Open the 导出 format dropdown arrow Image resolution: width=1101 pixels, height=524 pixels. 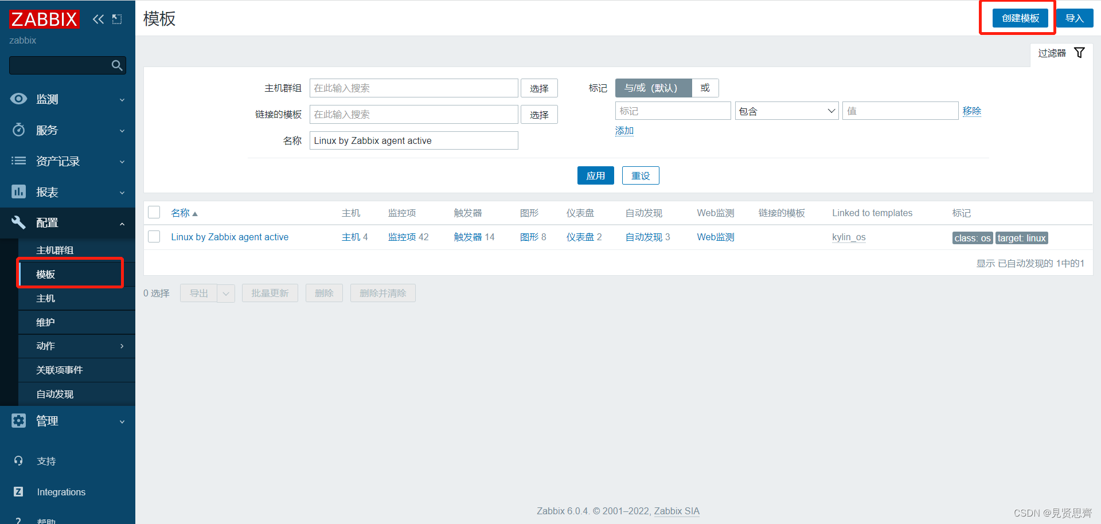click(226, 294)
